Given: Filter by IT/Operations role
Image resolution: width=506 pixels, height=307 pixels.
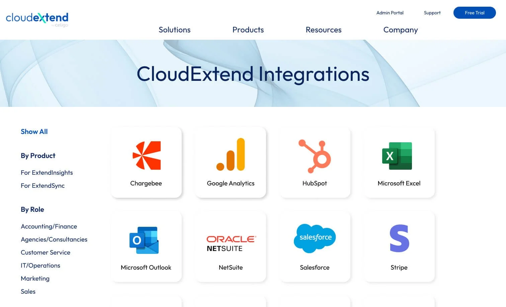Looking at the screenshot, I should pos(40,266).
